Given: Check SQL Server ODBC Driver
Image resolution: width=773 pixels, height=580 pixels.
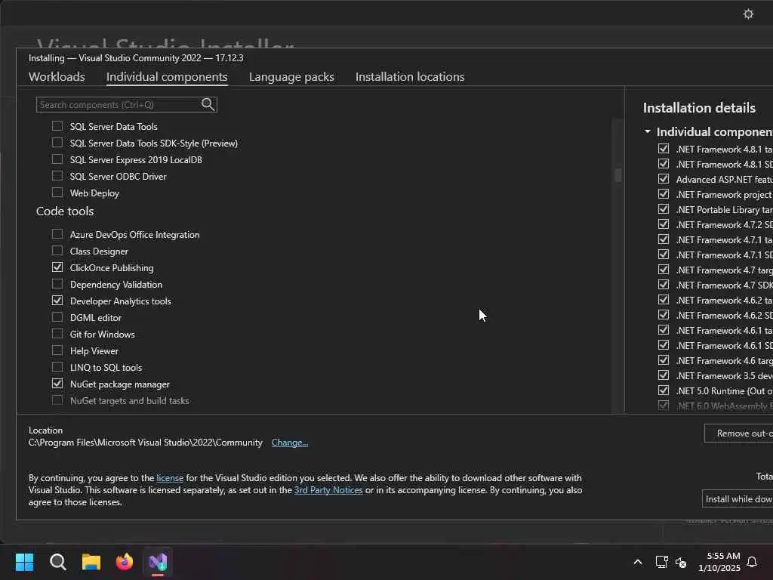Looking at the screenshot, I should [x=57, y=176].
